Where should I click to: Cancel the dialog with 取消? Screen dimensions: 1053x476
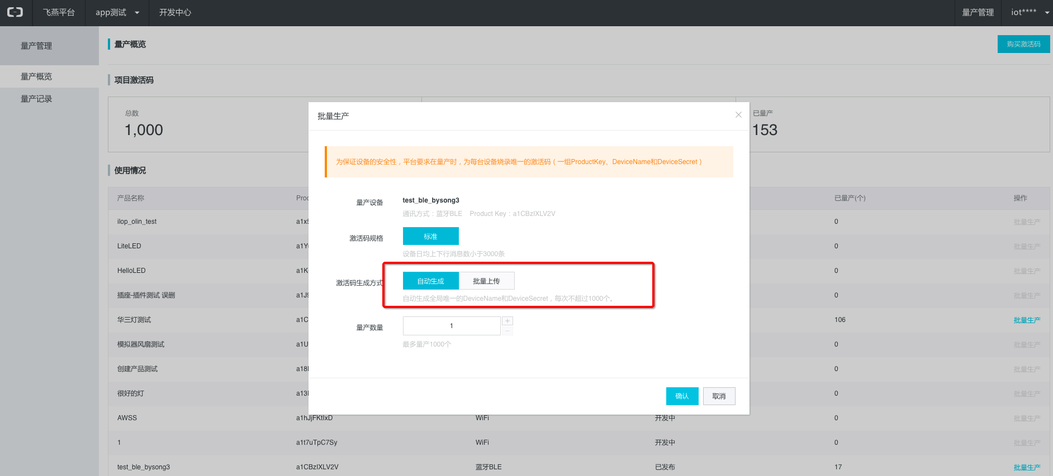(719, 396)
